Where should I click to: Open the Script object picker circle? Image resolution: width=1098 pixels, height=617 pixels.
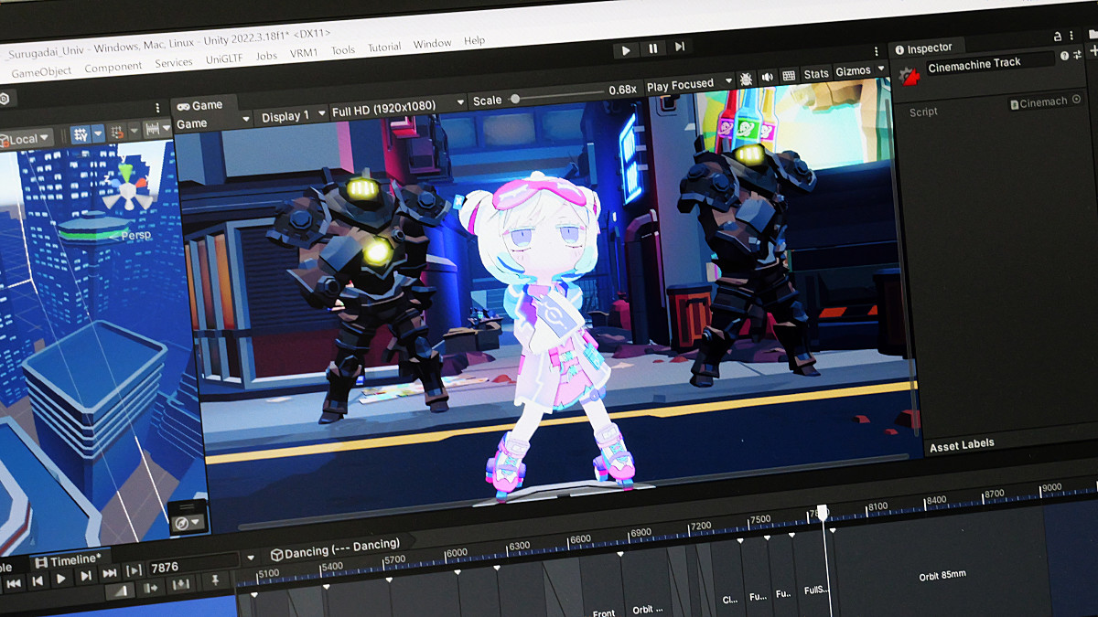click(1076, 100)
